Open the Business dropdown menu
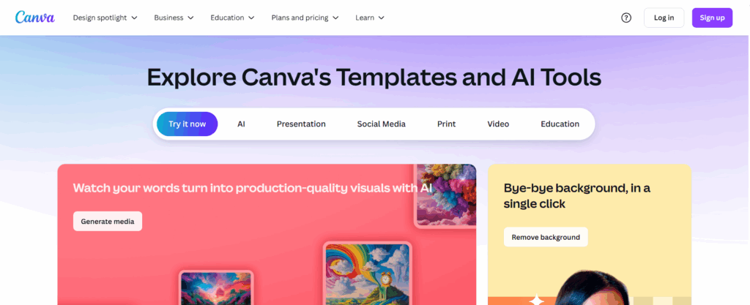 coord(174,18)
